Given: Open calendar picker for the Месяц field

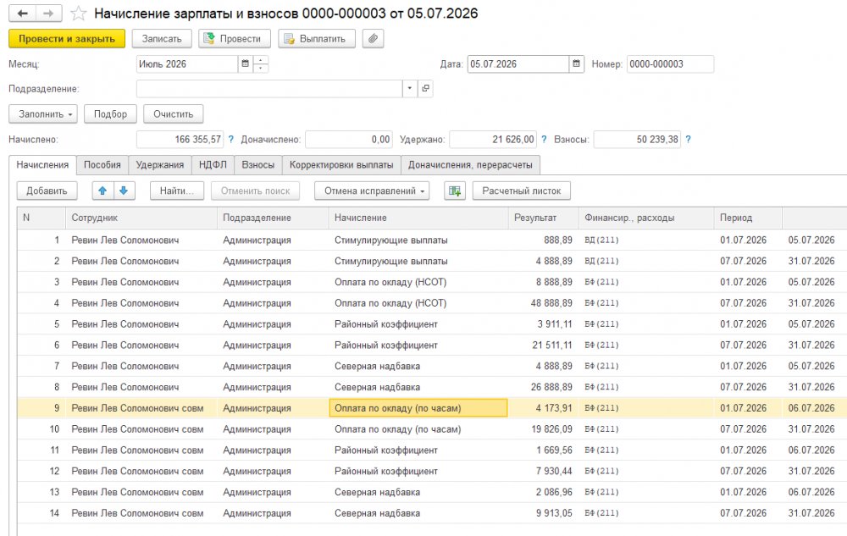Looking at the screenshot, I should (x=246, y=64).
